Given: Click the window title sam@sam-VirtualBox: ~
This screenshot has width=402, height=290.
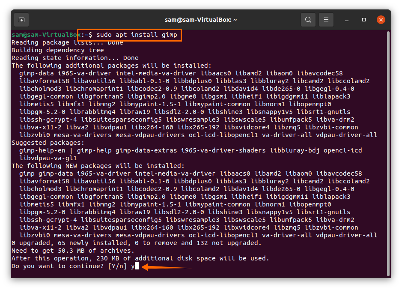Looking at the screenshot, I should click(201, 20).
